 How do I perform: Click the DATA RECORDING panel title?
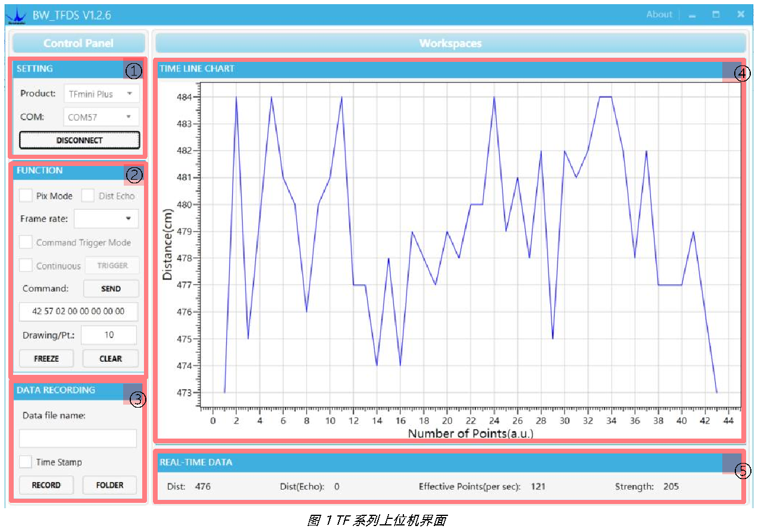click(x=56, y=390)
